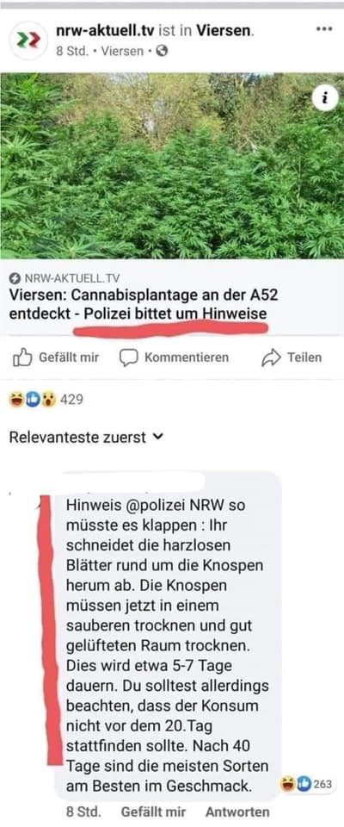
Task: Open the Viersen location link in header
Action: (225, 31)
